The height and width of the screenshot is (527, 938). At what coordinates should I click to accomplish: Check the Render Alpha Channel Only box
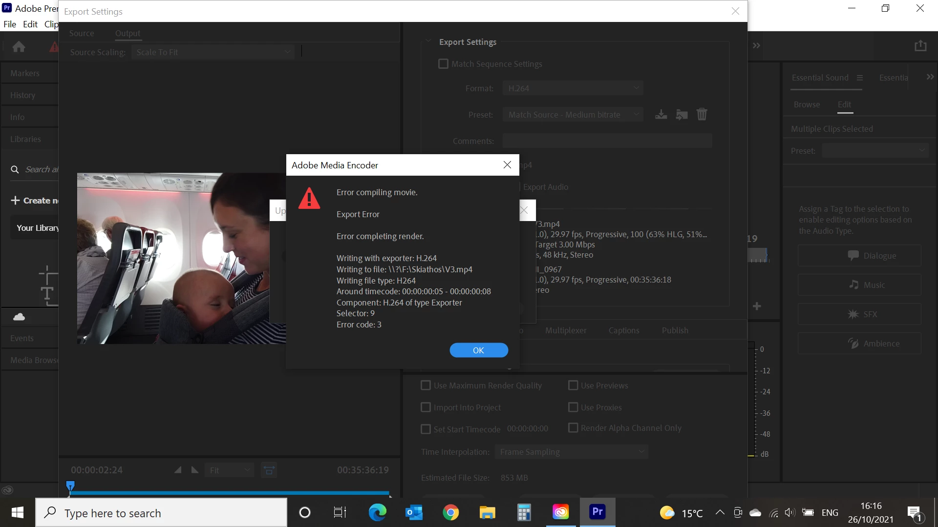[x=573, y=428]
